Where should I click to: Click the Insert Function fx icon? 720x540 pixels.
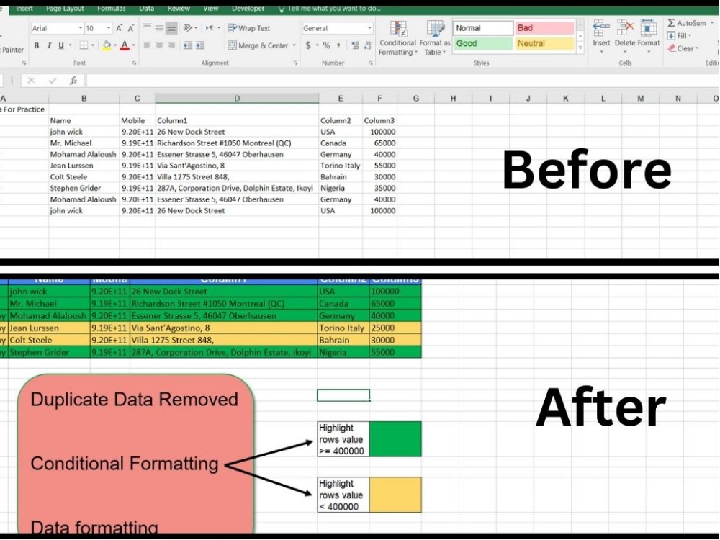[73, 81]
